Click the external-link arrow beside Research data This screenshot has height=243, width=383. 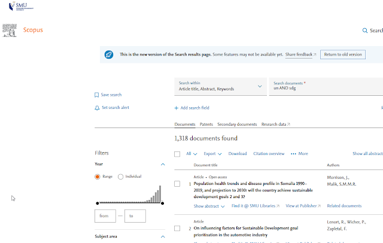point(288,124)
